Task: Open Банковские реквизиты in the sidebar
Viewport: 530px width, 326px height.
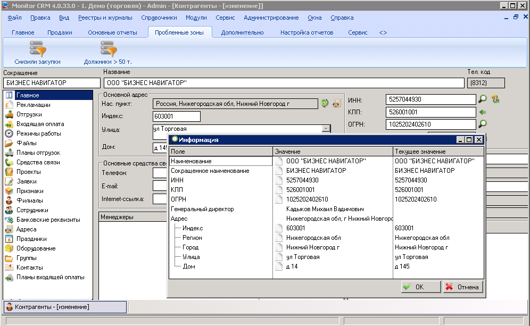Action: [48, 220]
